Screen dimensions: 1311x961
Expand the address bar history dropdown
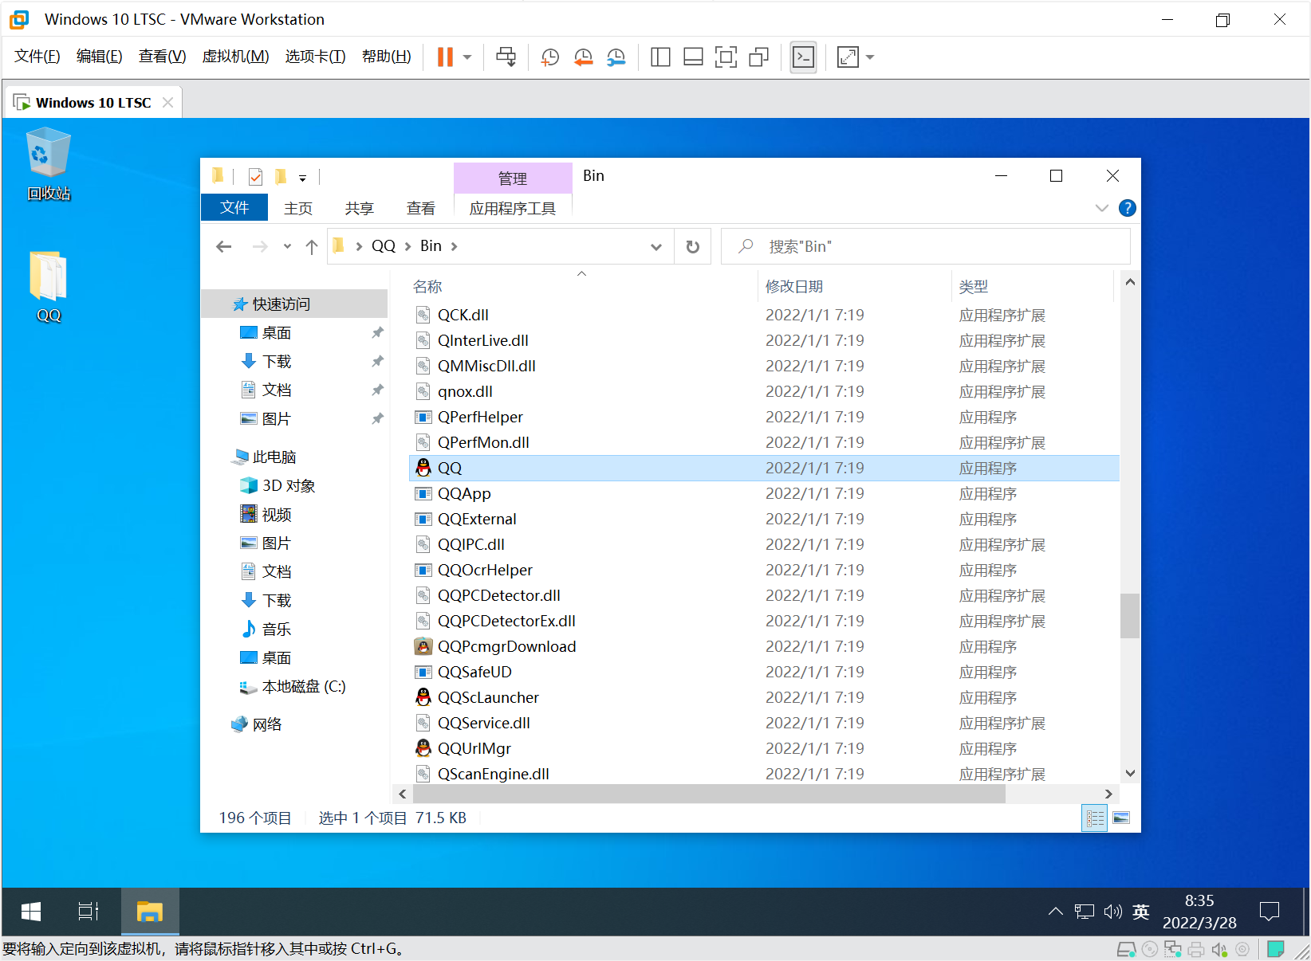click(655, 246)
